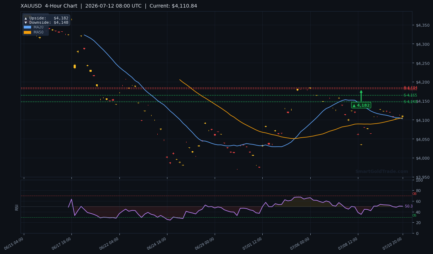Click the RSI axis title
Image resolution: width=433 pixels, height=254 pixels.
[17, 207]
